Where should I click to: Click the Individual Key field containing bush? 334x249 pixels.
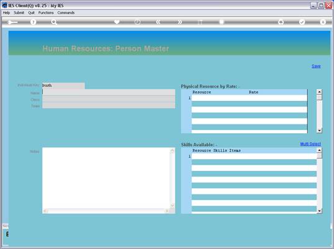tap(63, 85)
